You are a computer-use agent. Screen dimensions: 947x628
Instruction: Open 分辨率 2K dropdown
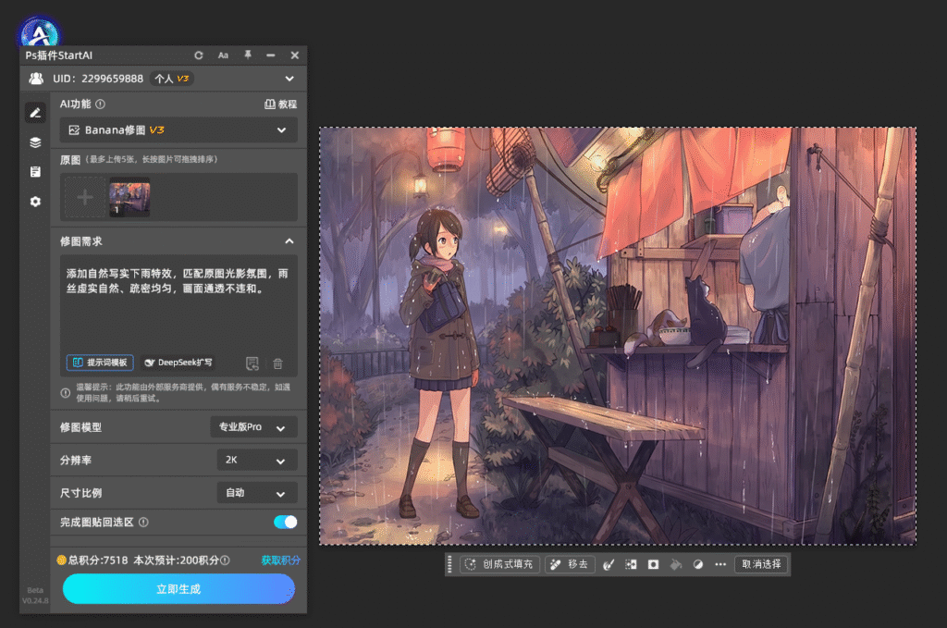click(x=257, y=460)
